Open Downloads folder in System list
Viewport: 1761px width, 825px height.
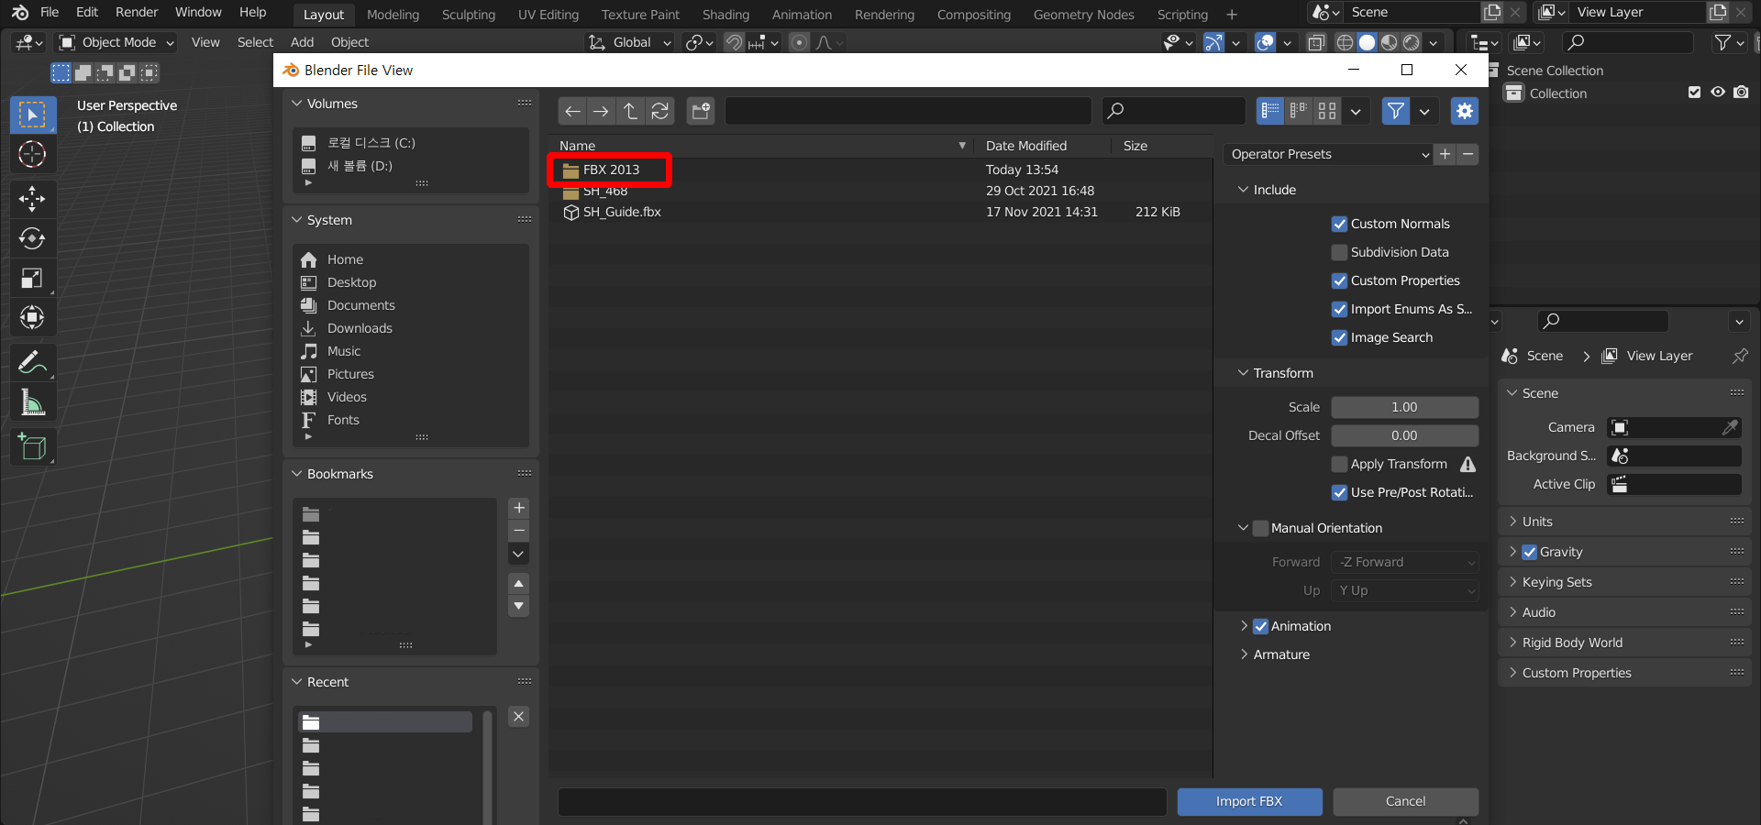click(360, 328)
